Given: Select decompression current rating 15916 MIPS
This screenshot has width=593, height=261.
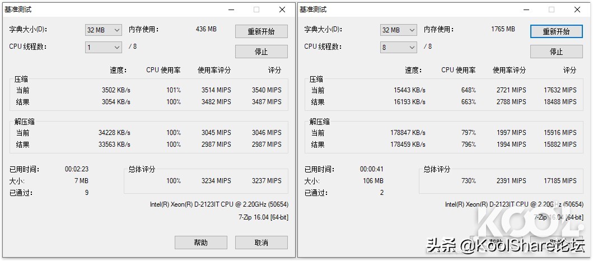Looking at the screenshot, I should 560,133.
